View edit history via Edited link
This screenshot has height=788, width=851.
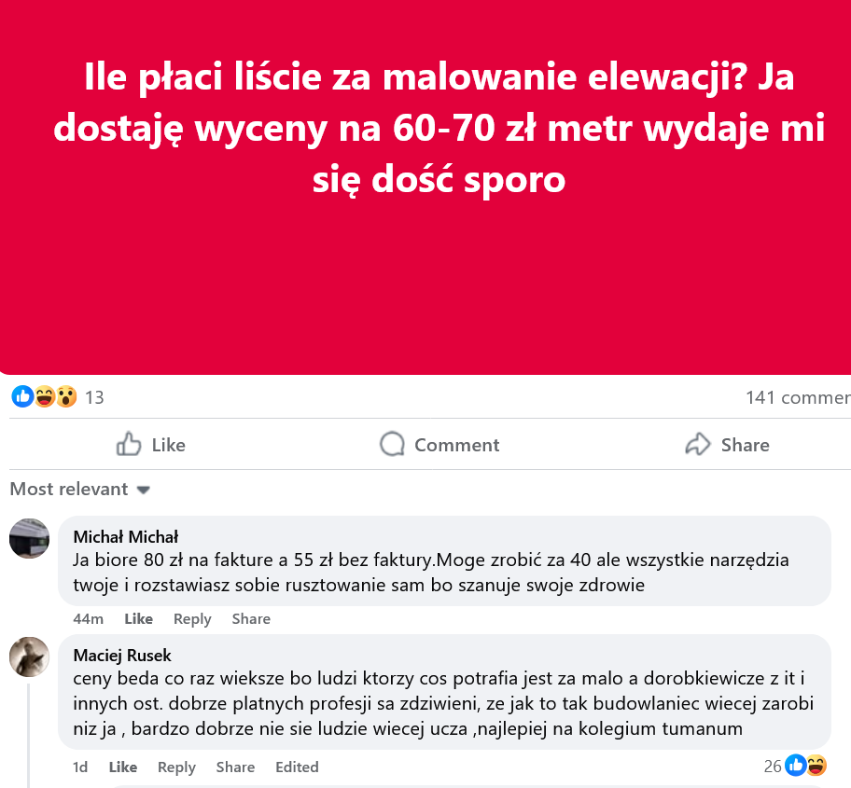297,767
